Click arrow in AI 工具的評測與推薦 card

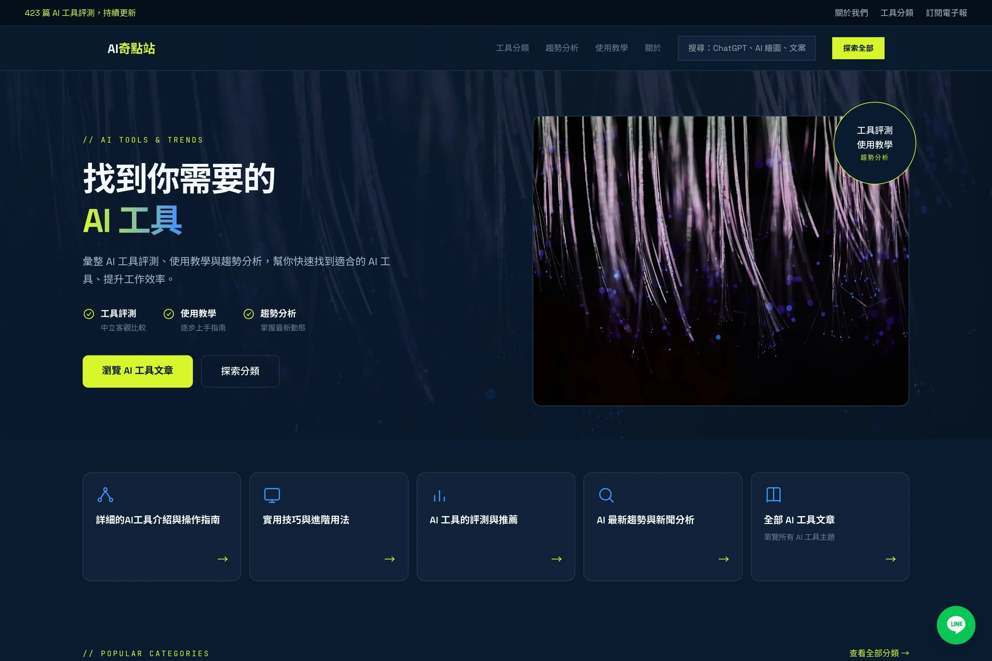click(557, 559)
